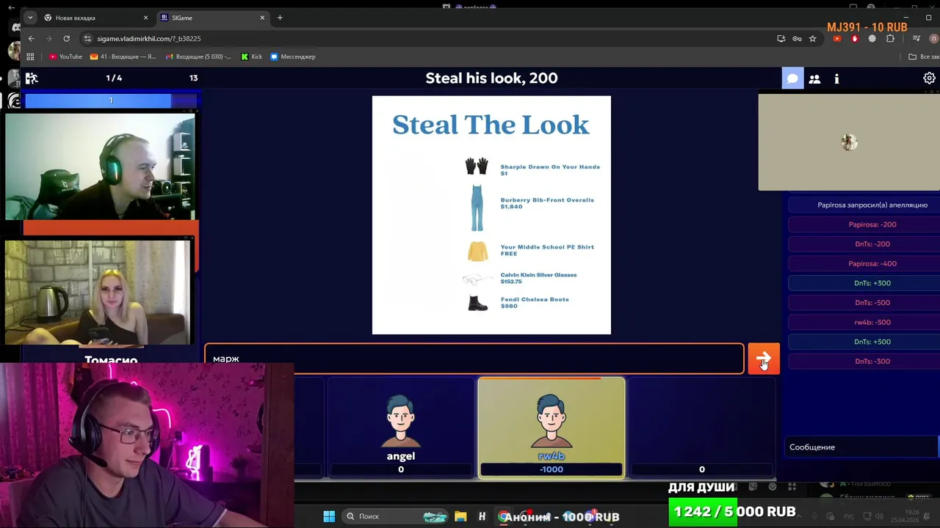Open the red hand adblock extension
The width and height of the screenshot is (940, 528).
coord(855,38)
